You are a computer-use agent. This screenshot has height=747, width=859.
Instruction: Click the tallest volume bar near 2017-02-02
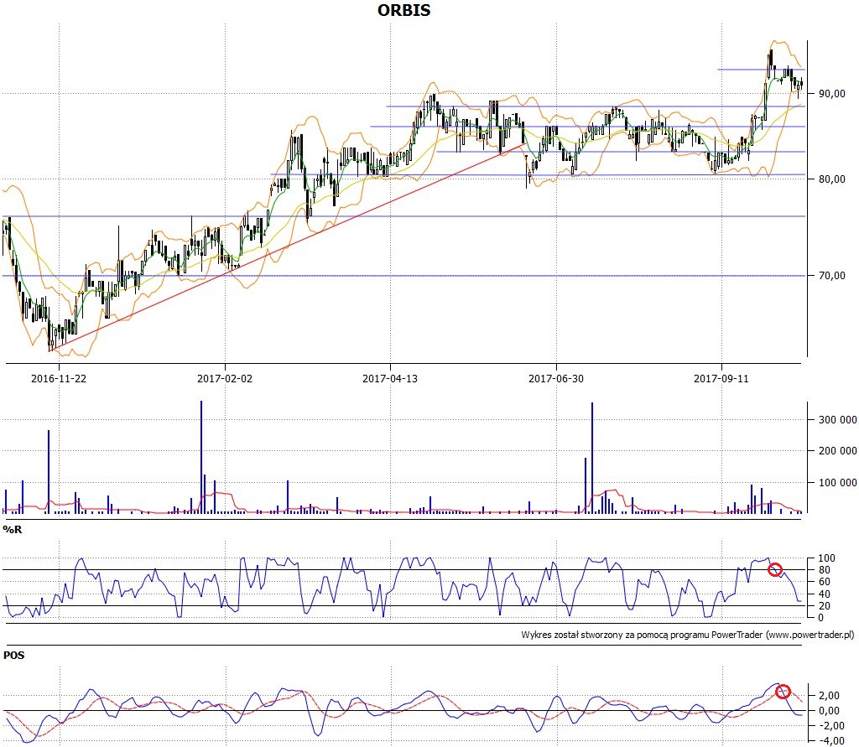click(x=201, y=457)
